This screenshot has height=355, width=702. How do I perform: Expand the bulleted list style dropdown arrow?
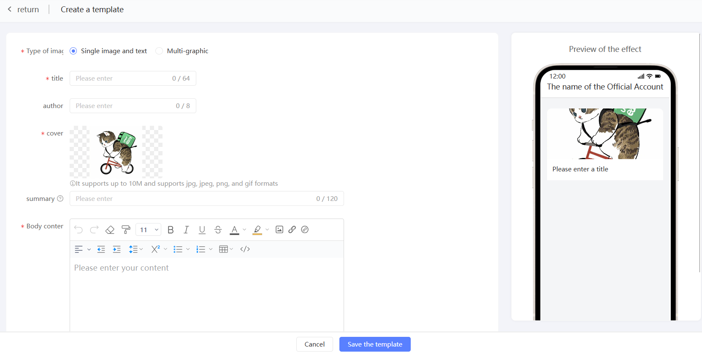(x=188, y=249)
